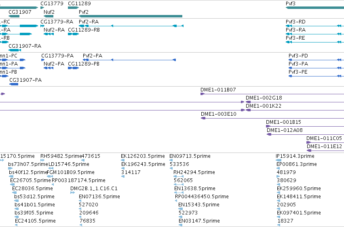The width and height of the screenshot is (344, 227).
Task: Select the bs39f05.5prime EST label
Action: (34, 213)
